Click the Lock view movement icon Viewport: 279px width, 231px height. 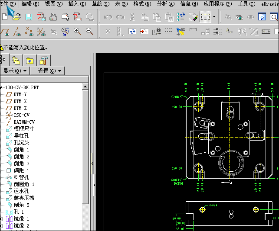156,32
